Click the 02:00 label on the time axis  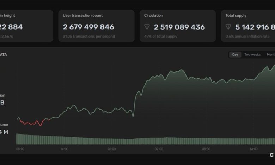coord(158,149)
